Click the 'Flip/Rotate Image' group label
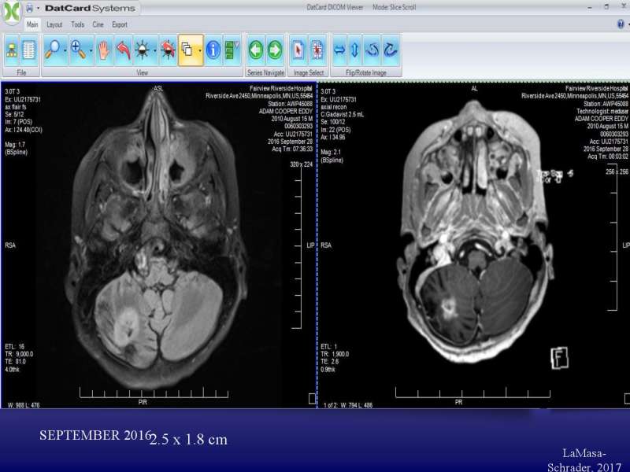This screenshot has height=472, width=630. 366,72
